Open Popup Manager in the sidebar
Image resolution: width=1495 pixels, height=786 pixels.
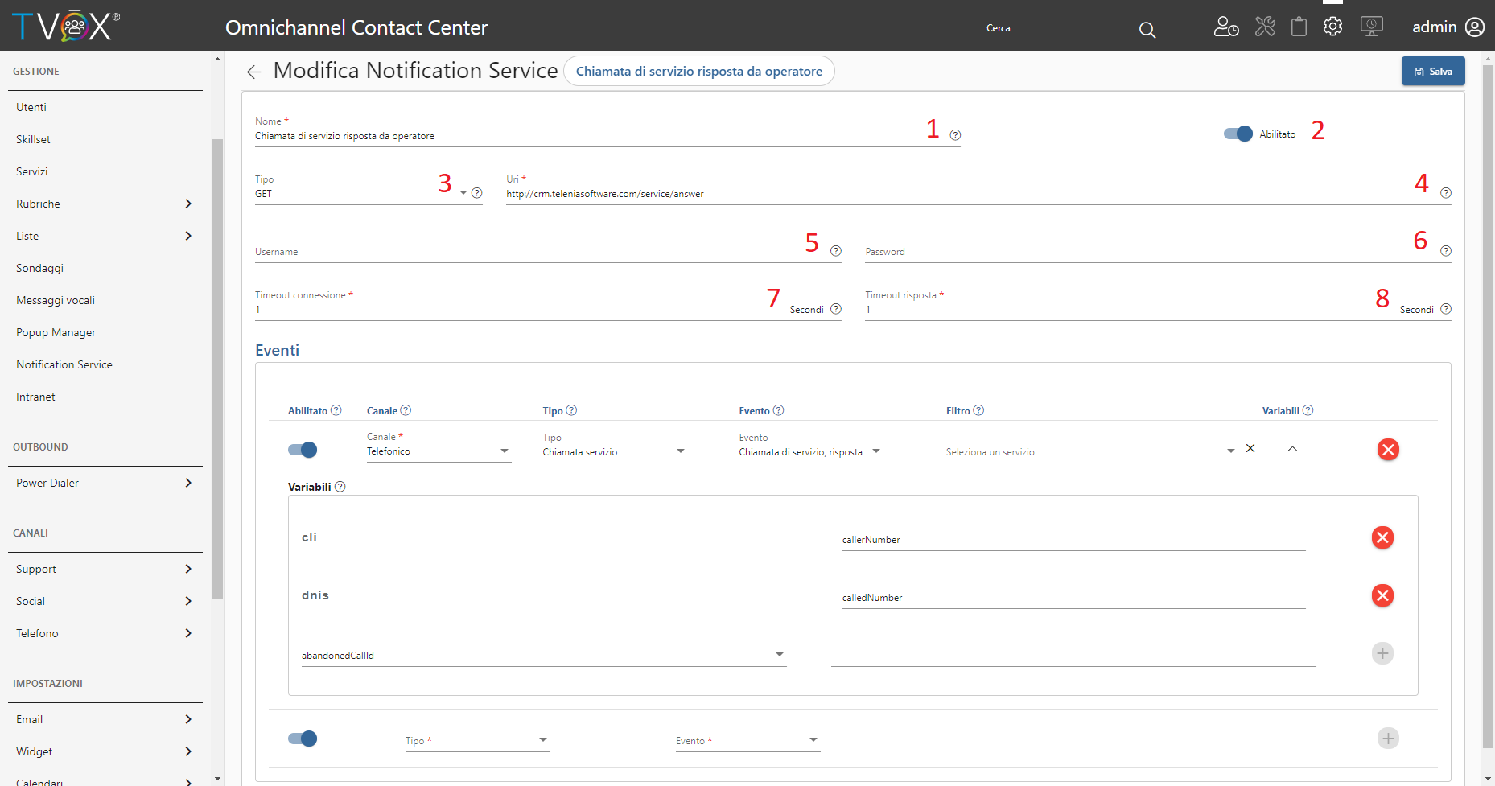point(56,332)
